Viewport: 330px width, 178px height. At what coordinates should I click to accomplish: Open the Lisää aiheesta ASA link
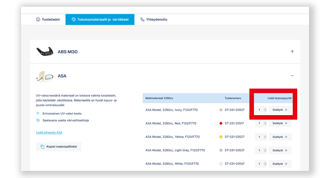49,132
